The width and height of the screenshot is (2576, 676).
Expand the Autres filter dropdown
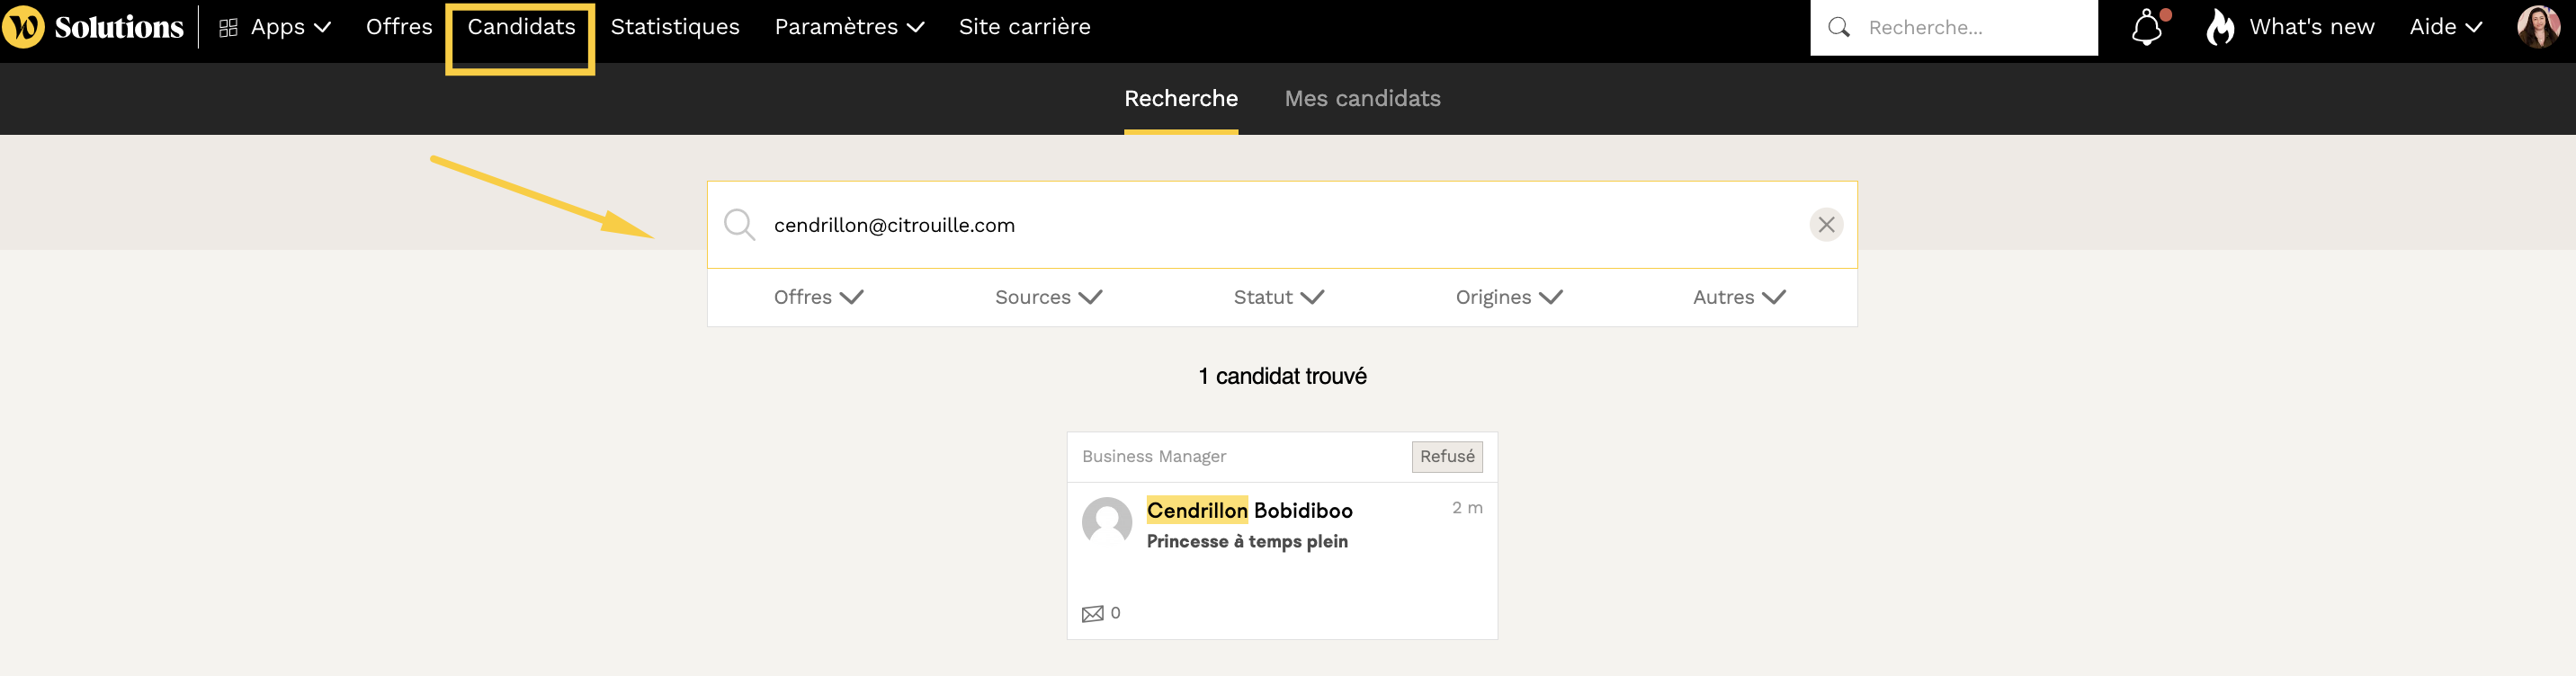click(x=1738, y=297)
